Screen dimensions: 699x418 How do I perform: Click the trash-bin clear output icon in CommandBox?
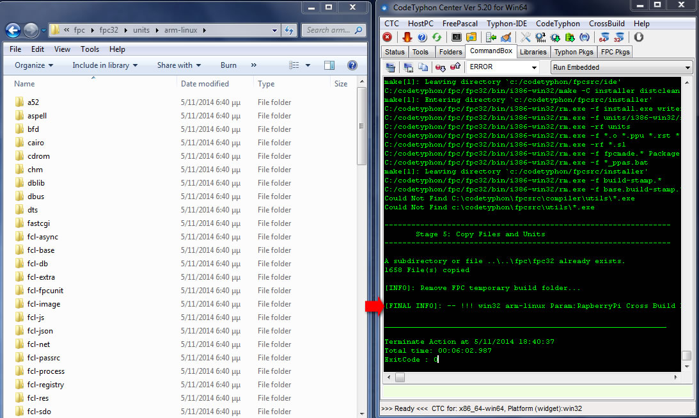pos(391,67)
